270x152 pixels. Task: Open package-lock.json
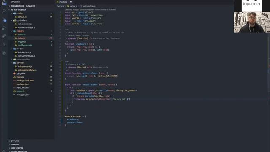[x=25, y=81]
